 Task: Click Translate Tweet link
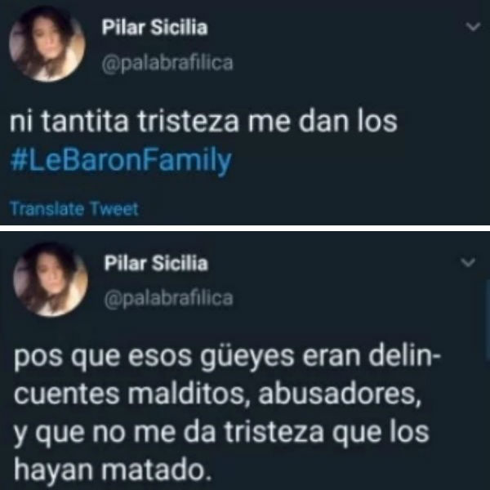[73, 208]
